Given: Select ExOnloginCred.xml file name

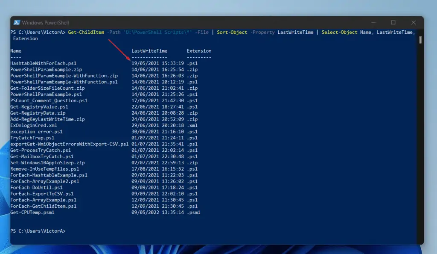Looking at the screenshot, I should coord(34,125).
